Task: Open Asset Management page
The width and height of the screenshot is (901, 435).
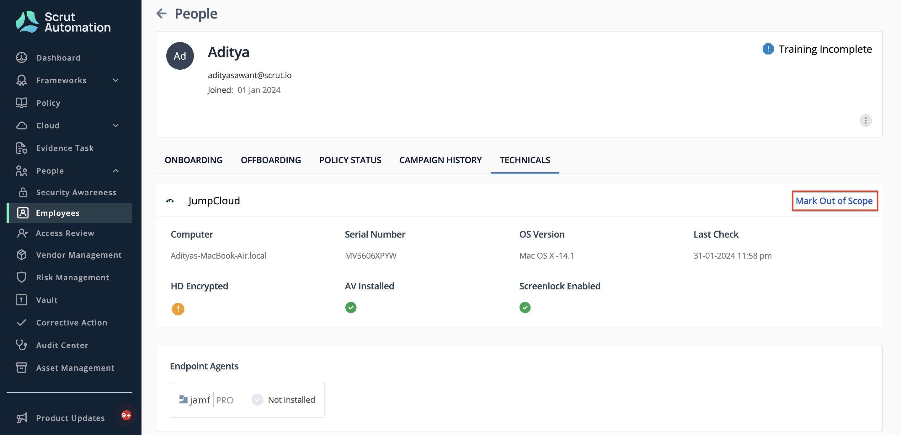Action: point(75,368)
